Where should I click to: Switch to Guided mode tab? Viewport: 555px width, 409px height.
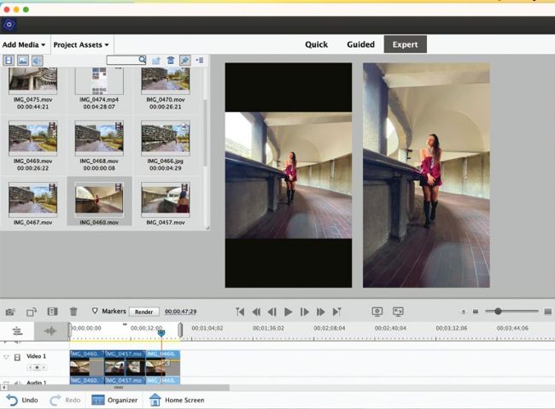(360, 44)
